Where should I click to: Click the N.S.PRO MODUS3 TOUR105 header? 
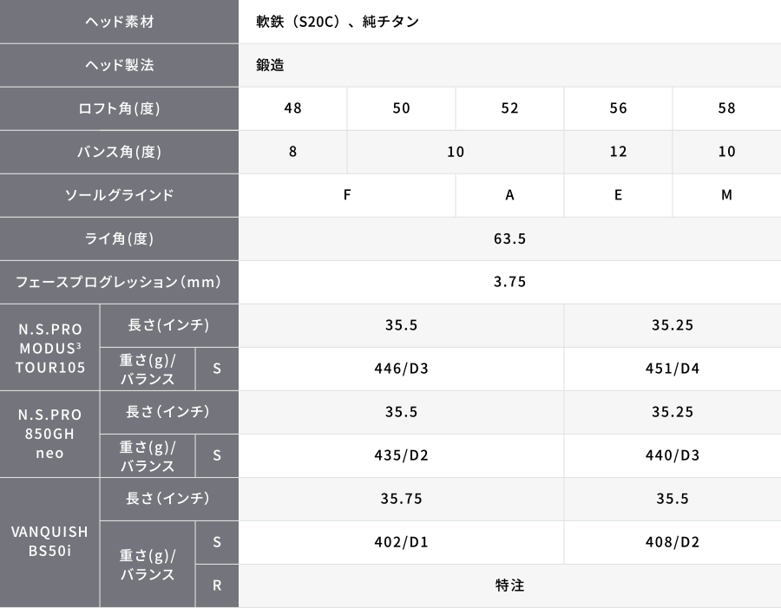click(x=49, y=348)
